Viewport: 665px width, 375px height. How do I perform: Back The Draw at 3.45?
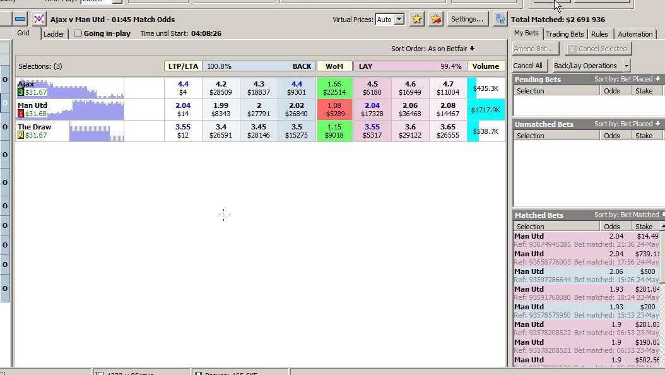(259, 131)
